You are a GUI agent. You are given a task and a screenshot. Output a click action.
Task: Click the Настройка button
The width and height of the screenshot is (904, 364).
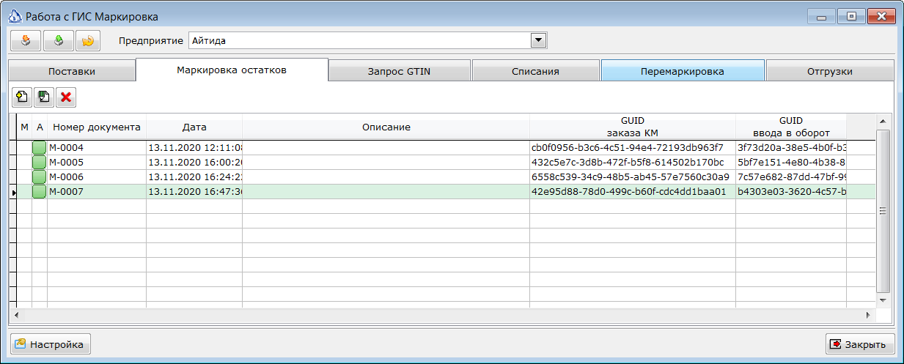[50, 344]
